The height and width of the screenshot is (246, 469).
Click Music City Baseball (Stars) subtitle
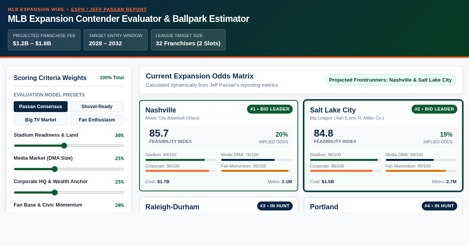pyautogui.click(x=172, y=118)
